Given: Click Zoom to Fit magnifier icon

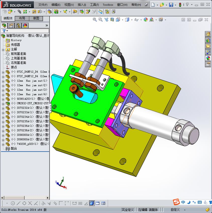Looking at the screenshot, I should point(95,20).
